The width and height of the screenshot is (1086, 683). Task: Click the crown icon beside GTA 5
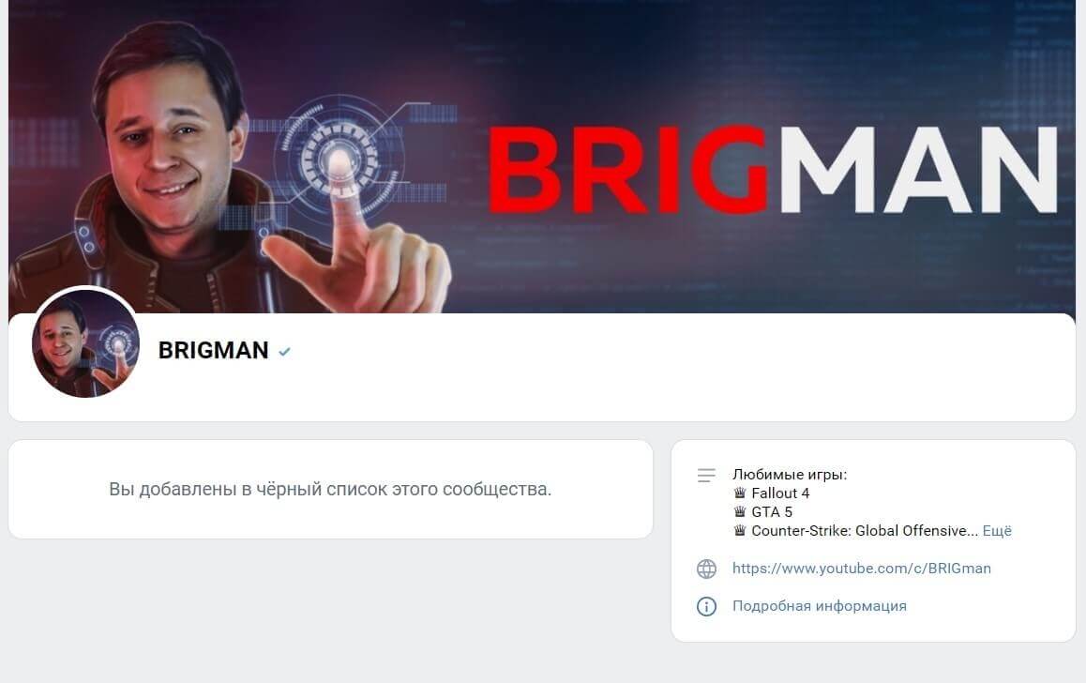[x=740, y=511]
